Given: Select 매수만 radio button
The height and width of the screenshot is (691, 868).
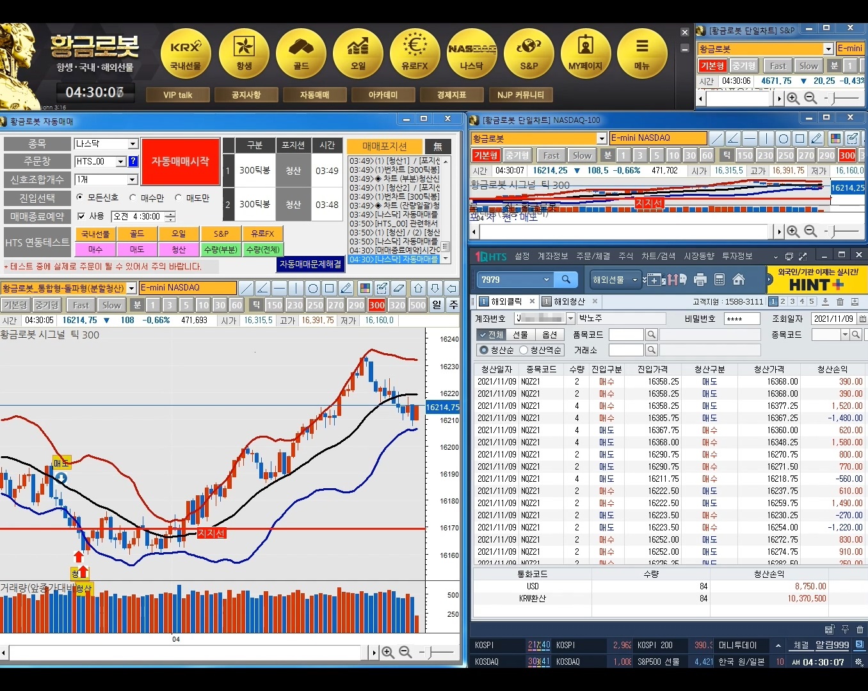Looking at the screenshot, I should point(133,198).
